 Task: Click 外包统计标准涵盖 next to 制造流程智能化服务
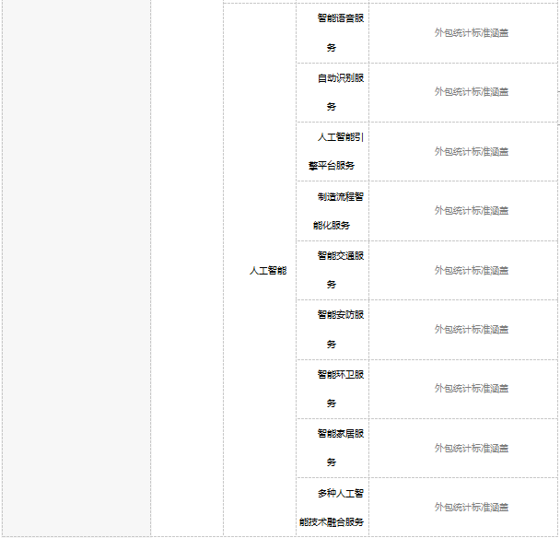click(x=472, y=211)
